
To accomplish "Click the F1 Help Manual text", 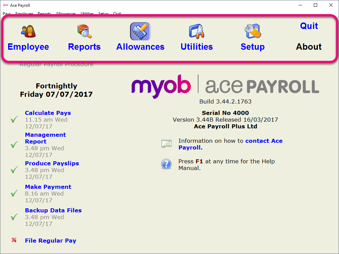I will coord(226,165).
